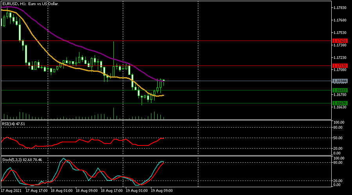This screenshot has width=352, height=195.
Task: Click the time axis label '17 Aug 17:00'
Action: coord(37,191)
